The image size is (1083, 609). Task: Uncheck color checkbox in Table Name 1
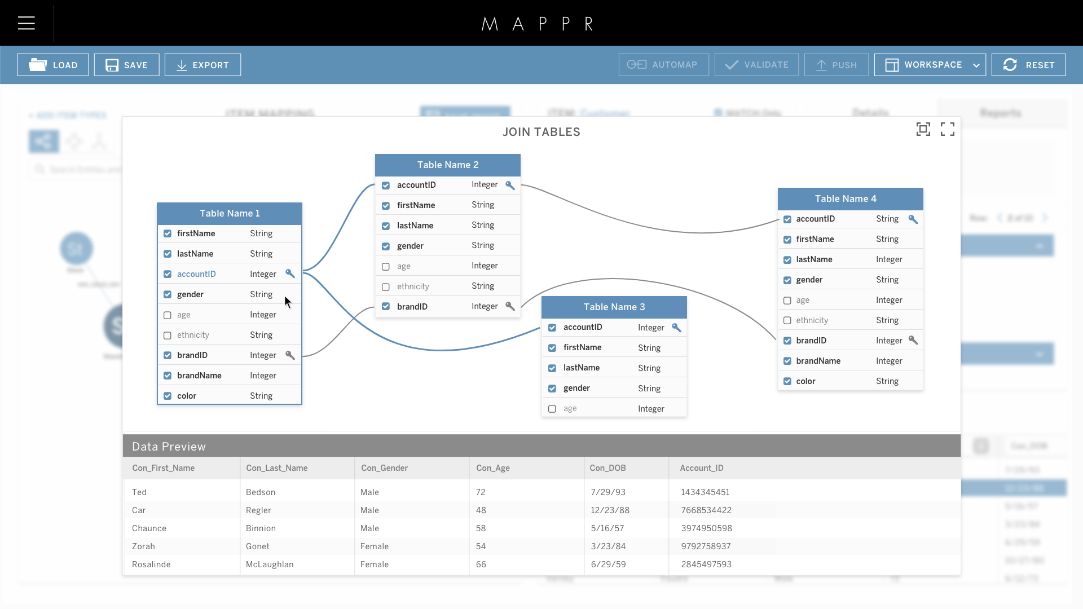(x=168, y=396)
